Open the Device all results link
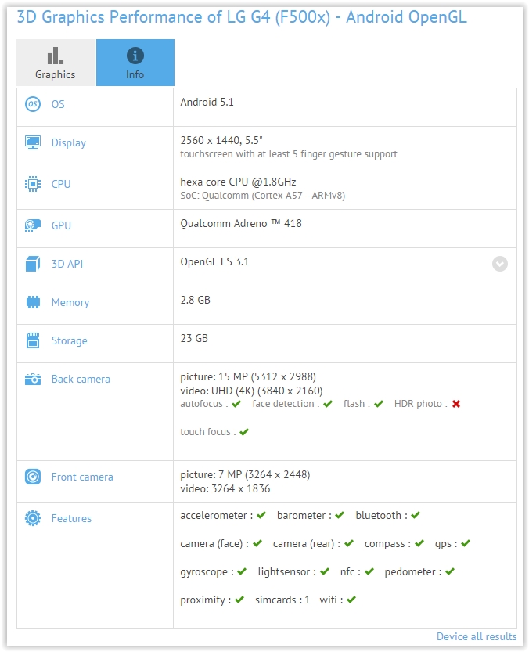The width and height of the screenshot is (529, 652). (x=477, y=636)
